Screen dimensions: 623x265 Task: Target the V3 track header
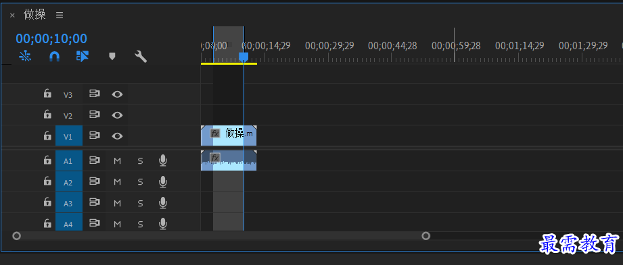pyautogui.click(x=68, y=94)
